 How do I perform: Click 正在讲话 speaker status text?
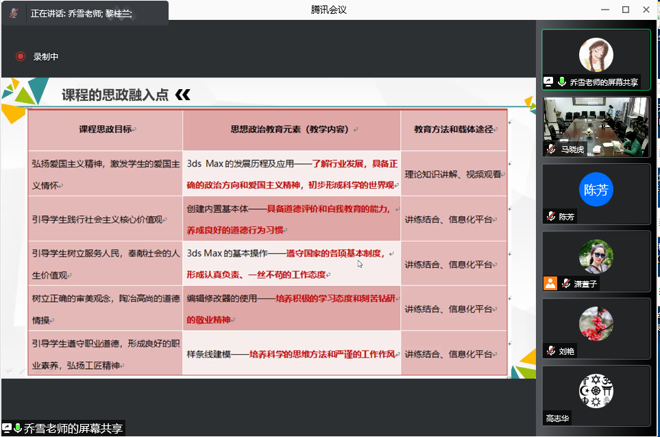[82, 14]
